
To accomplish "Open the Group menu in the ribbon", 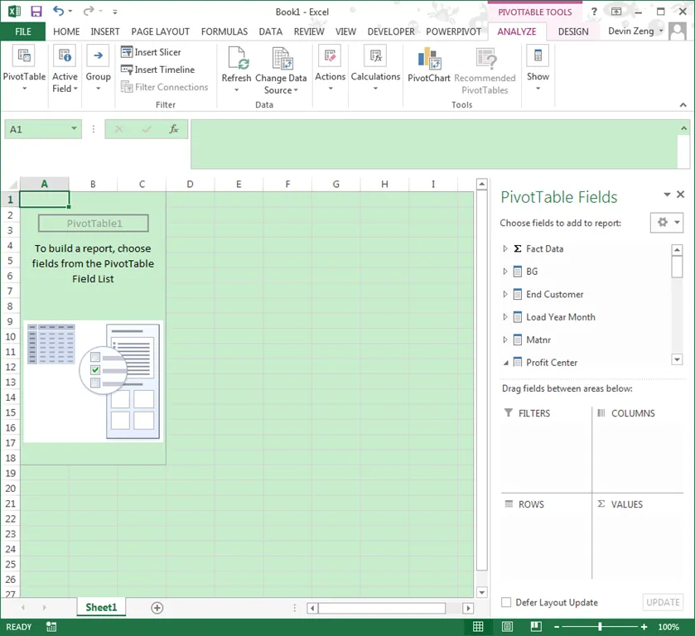I will [x=99, y=68].
